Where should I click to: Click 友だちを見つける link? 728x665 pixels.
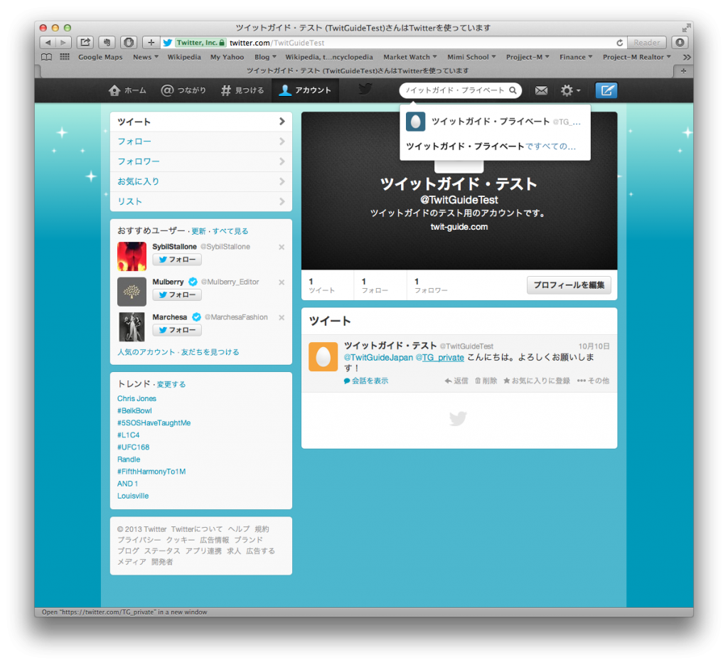(210, 352)
